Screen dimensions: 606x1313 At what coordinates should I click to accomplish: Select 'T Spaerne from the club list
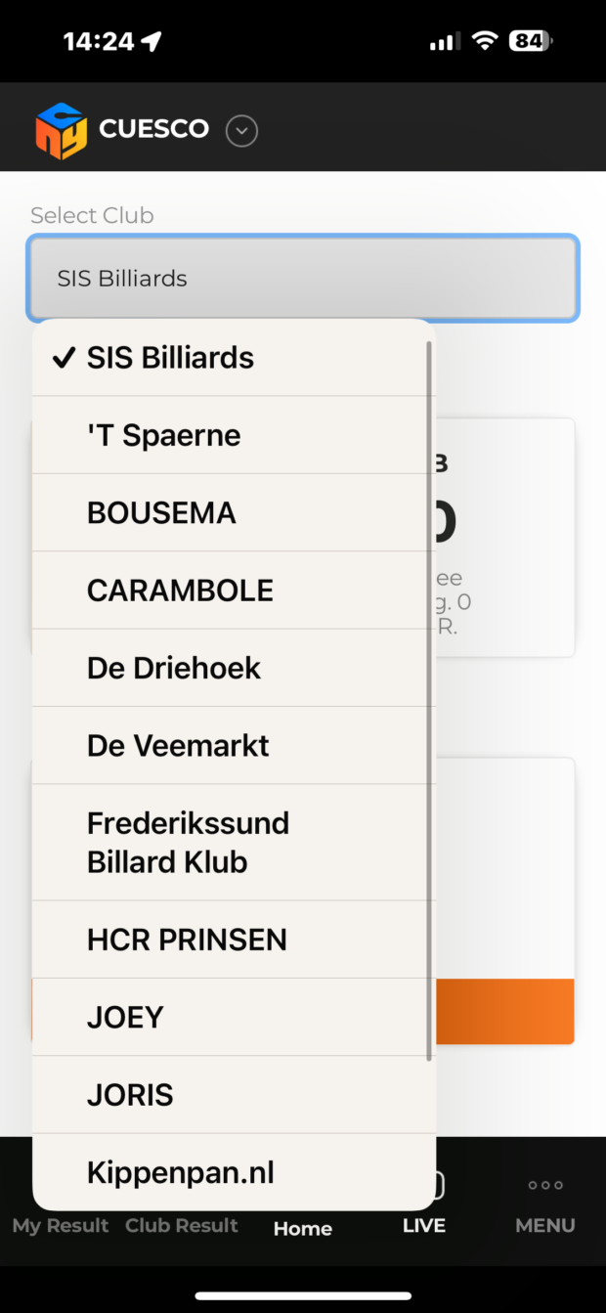click(234, 435)
